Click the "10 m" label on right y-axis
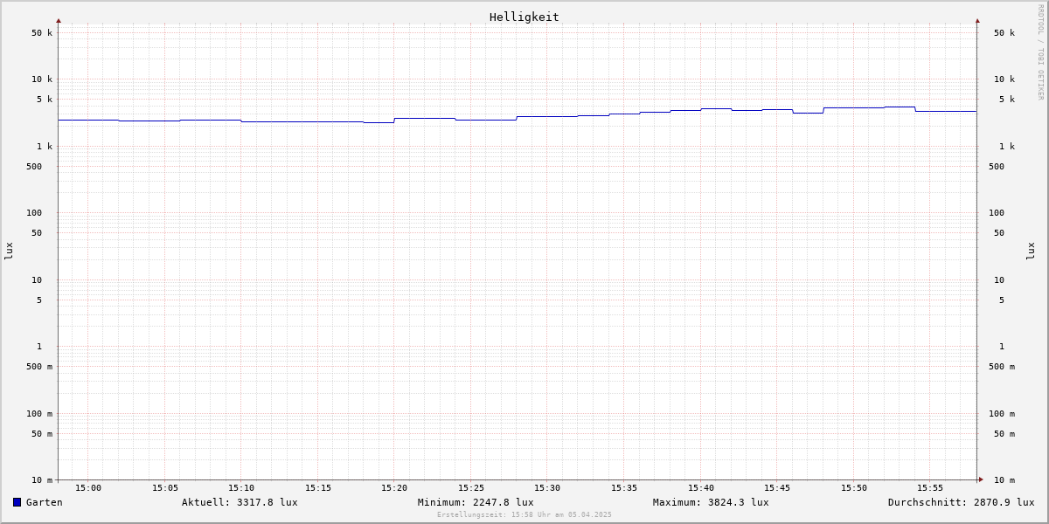 pos(1004,480)
